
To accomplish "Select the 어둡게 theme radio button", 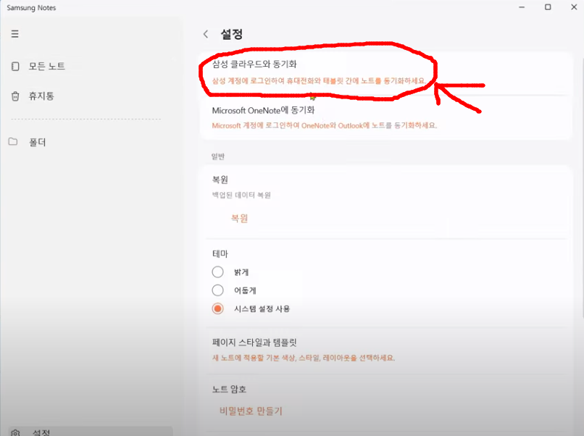I will coord(218,290).
